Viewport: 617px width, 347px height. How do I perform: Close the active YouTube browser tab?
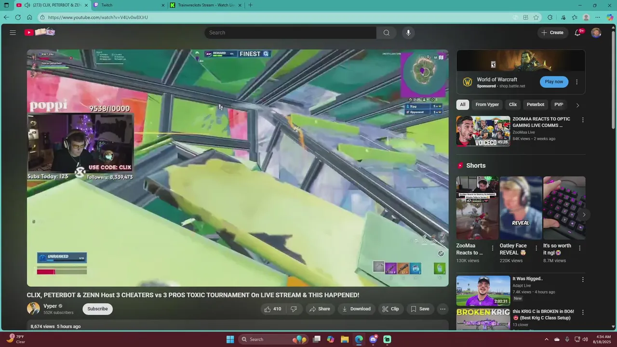click(x=86, y=5)
